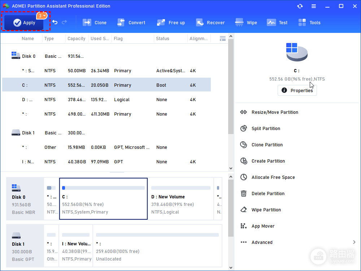Click the Apply button
The image size is (361, 271).
click(24, 22)
